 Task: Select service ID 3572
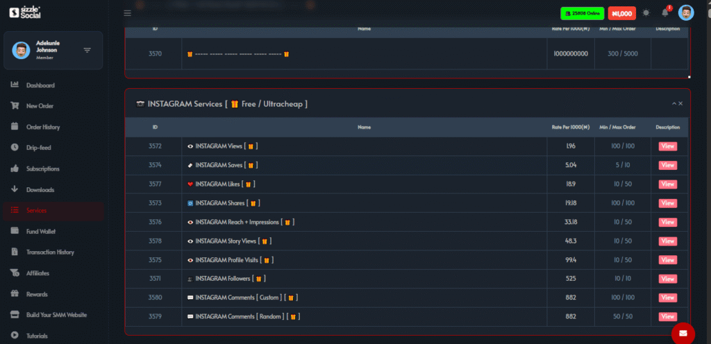pos(155,146)
